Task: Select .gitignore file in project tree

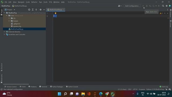Action: point(17,24)
